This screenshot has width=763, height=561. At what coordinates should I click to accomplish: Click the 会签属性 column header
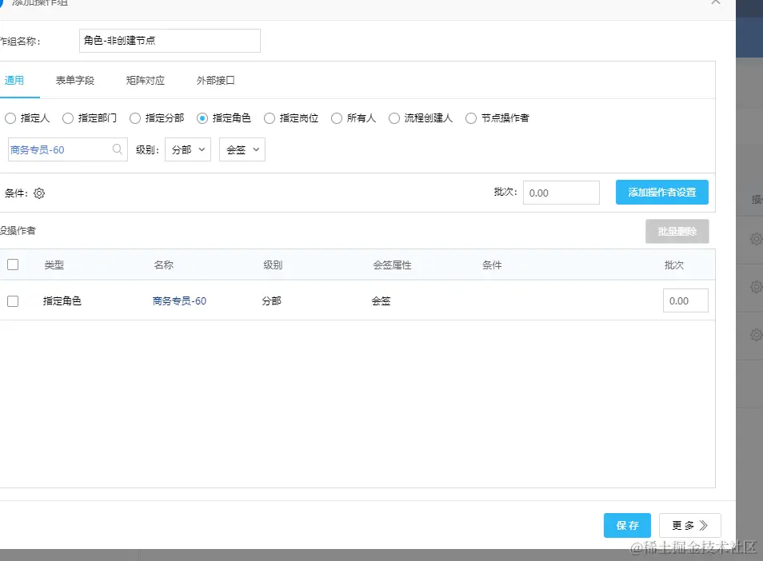click(392, 265)
